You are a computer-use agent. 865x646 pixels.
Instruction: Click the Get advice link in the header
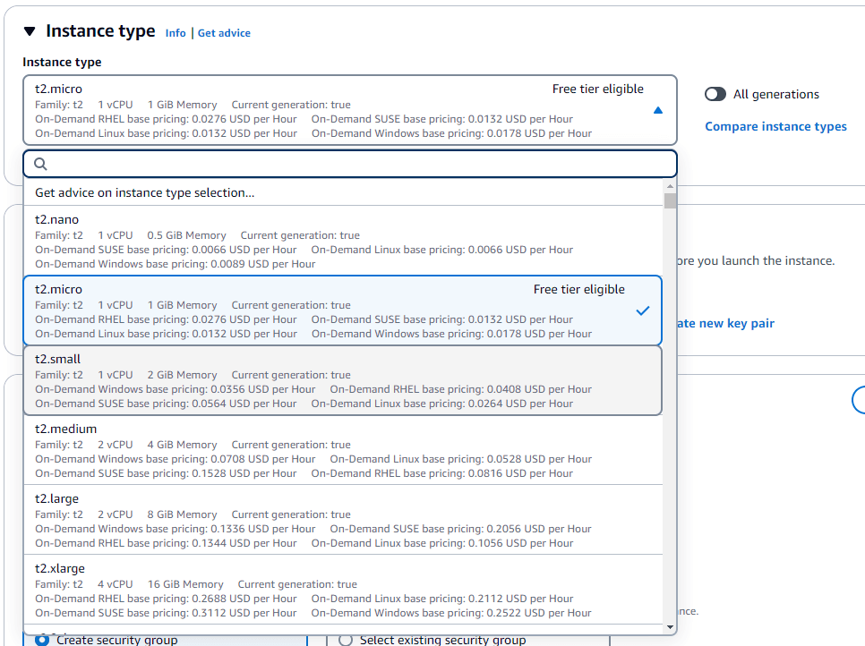click(x=224, y=32)
